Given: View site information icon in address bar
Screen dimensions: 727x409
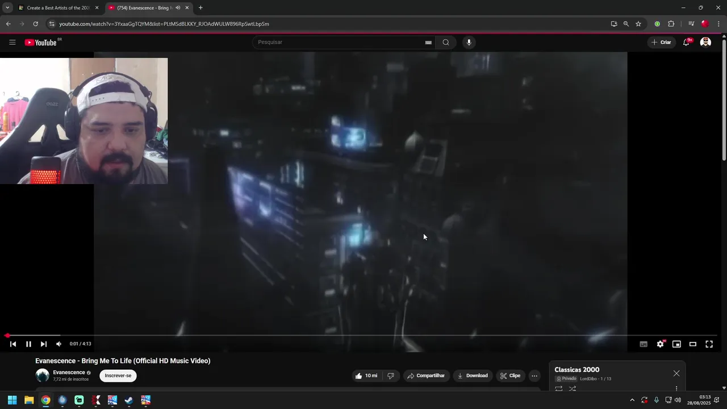Looking at the screenshot, I should point(52,24).
